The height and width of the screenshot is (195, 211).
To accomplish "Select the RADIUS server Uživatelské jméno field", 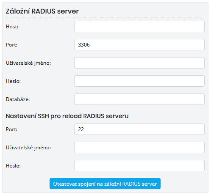I will (139, 63).
